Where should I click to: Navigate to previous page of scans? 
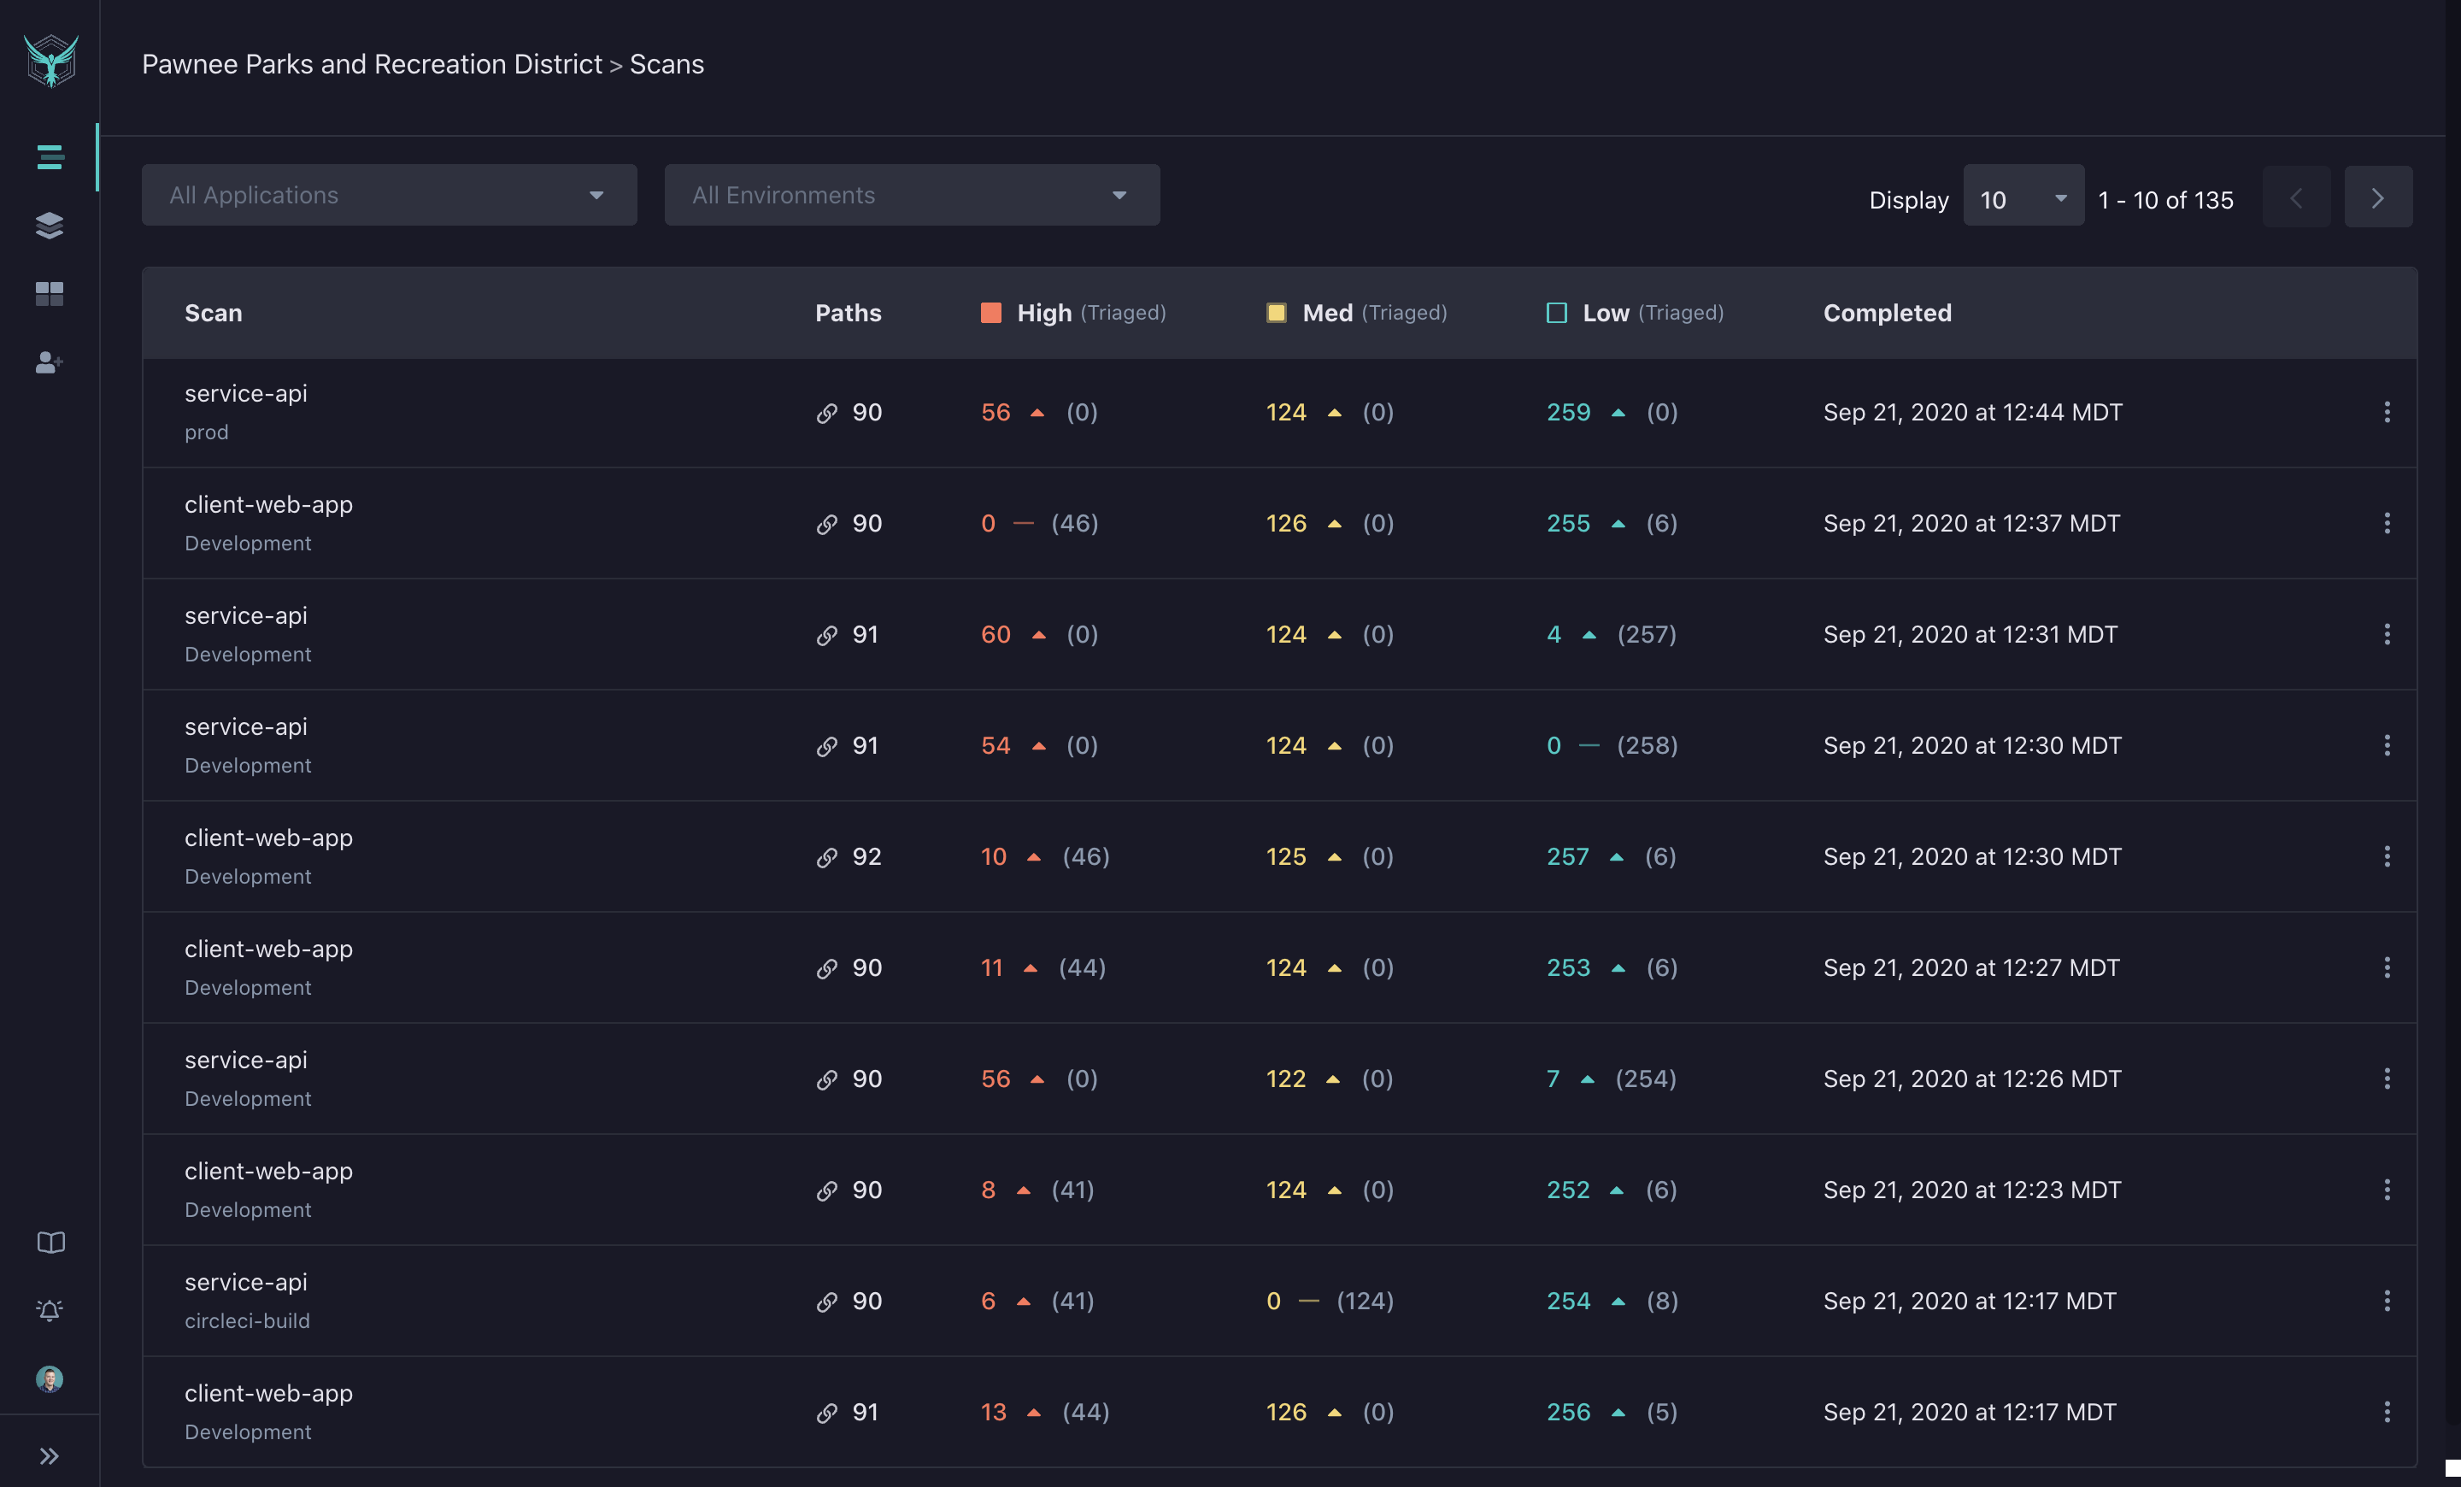click(2298, 195)
